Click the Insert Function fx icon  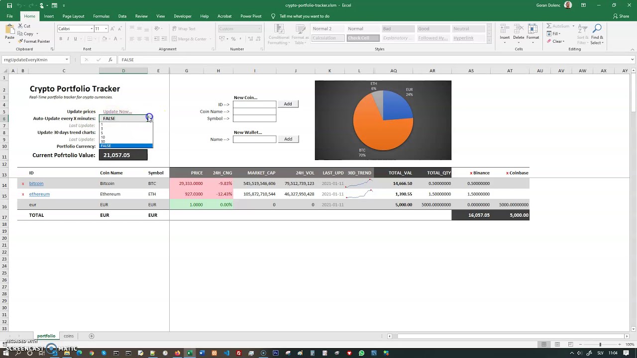tap(110, 60)
